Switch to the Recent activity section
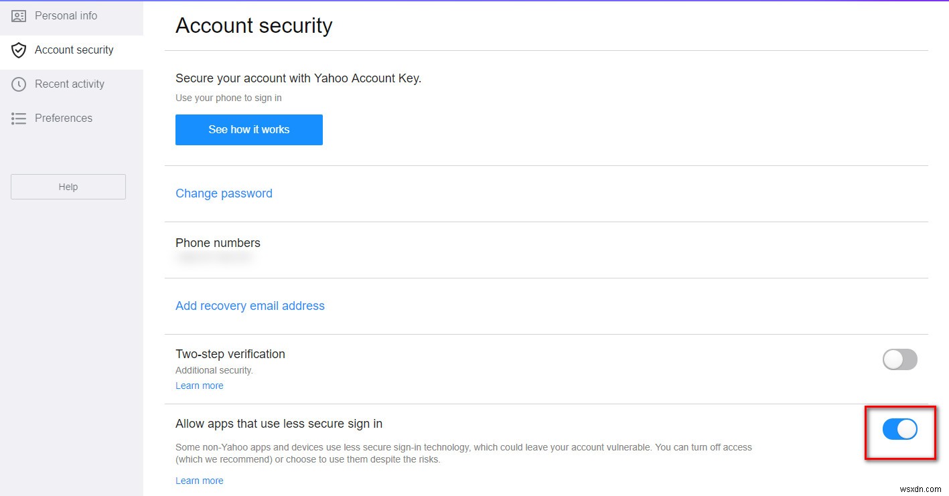949x496 pixels. point(69,84)
